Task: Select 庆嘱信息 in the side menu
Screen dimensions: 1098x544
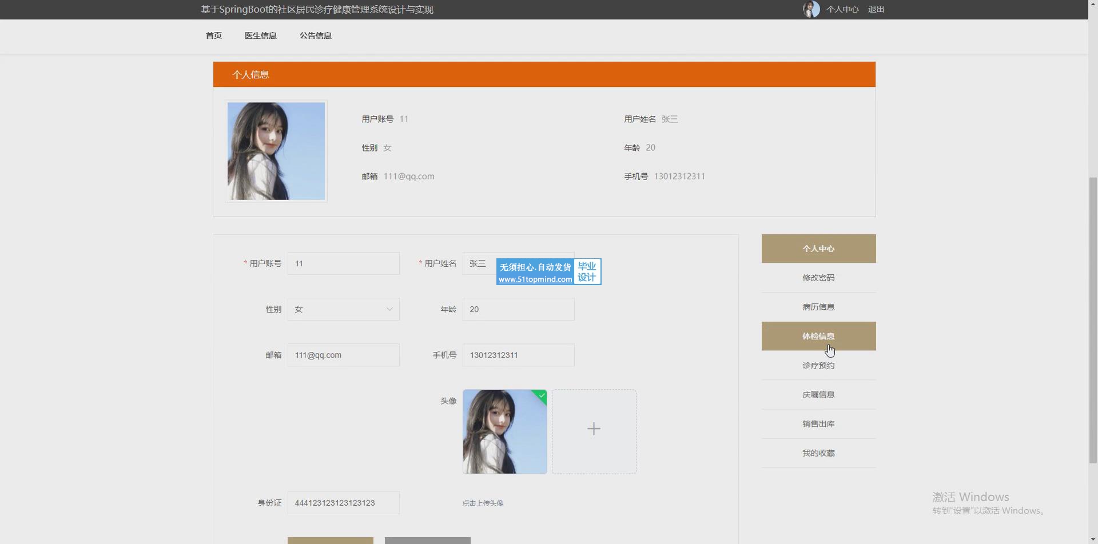Action: coord(819,394)
